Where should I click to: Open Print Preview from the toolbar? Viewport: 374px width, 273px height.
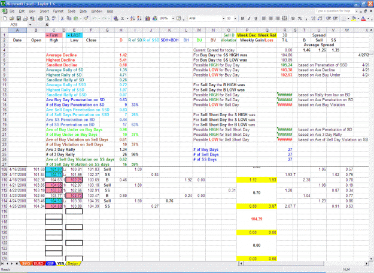pos(47,19)
